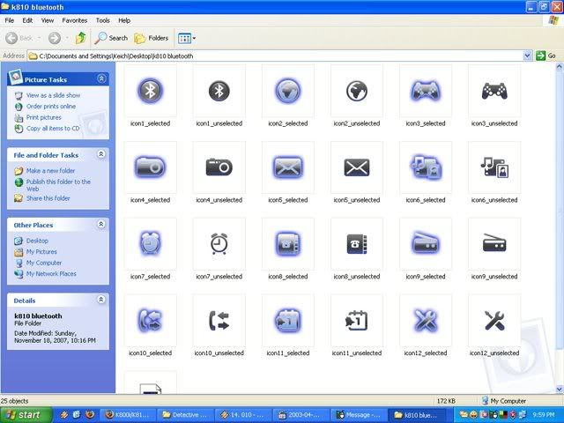Select the icon4_unselected camera thumbnail
This screenshot has height=423, width=564.
pyautogui.click(x=219, y=167)
